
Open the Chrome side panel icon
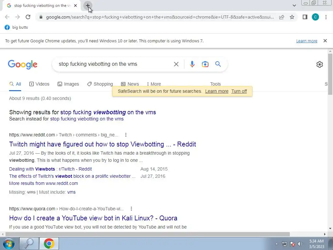point(305,17)
